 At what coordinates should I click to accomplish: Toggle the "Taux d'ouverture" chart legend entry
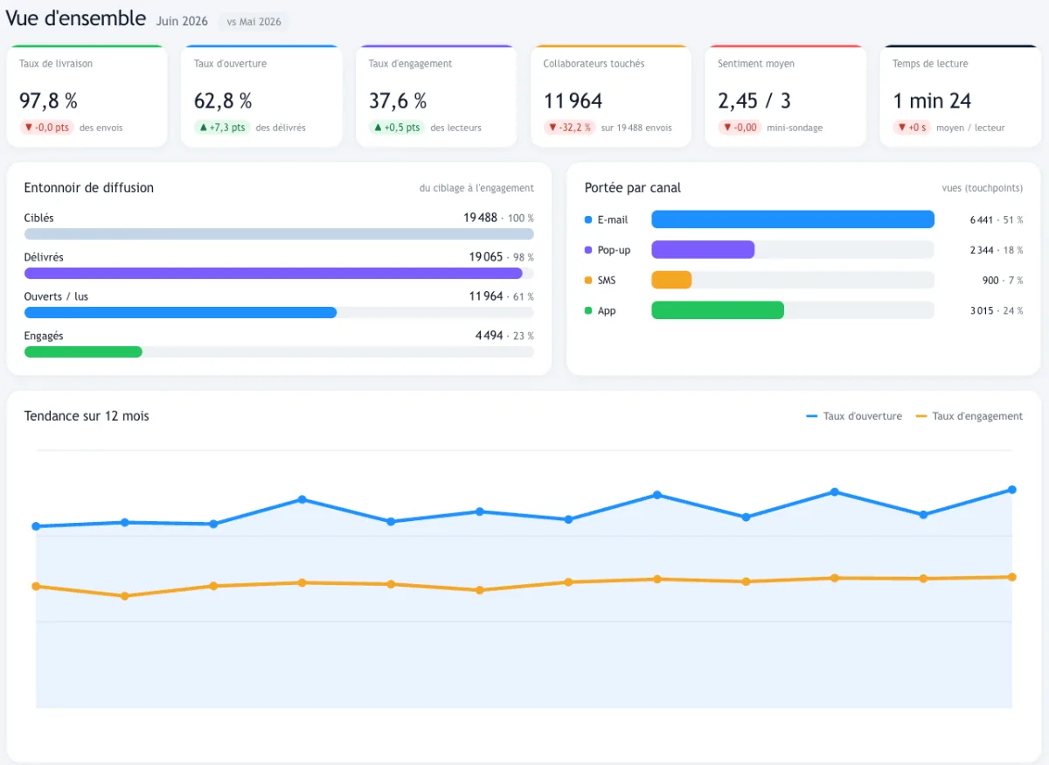[854, 416]
